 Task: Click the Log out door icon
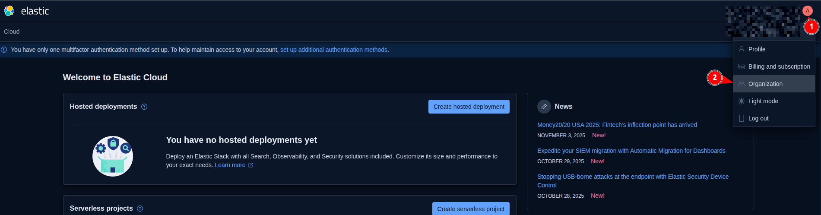[x=742, y=118]
